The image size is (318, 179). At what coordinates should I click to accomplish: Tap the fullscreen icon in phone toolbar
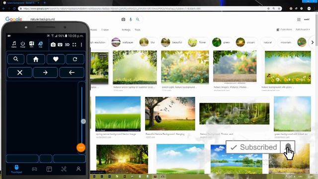[x=74, y=44]
